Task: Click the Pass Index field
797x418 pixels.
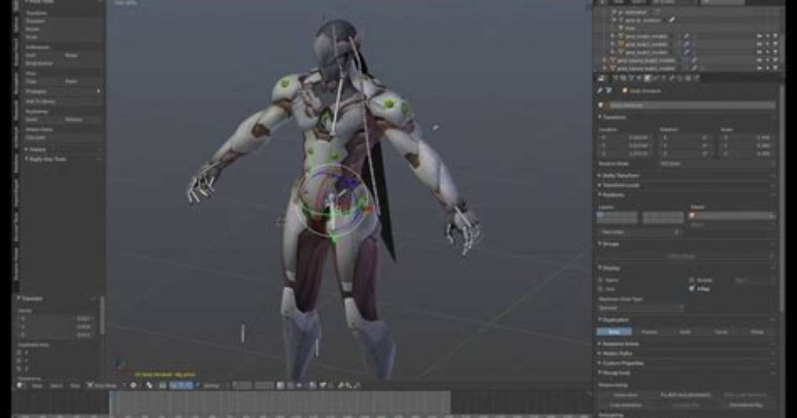Action: coord(640,232)
